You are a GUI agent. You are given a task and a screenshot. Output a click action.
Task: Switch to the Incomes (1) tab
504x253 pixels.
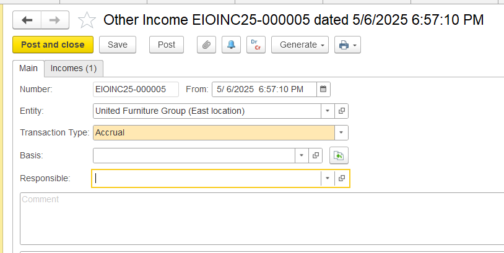coord(74,69)
